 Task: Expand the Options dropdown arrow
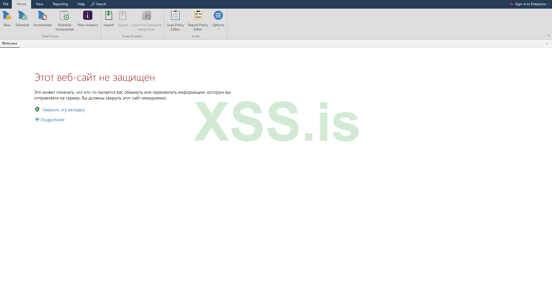[x=218, y=29]
